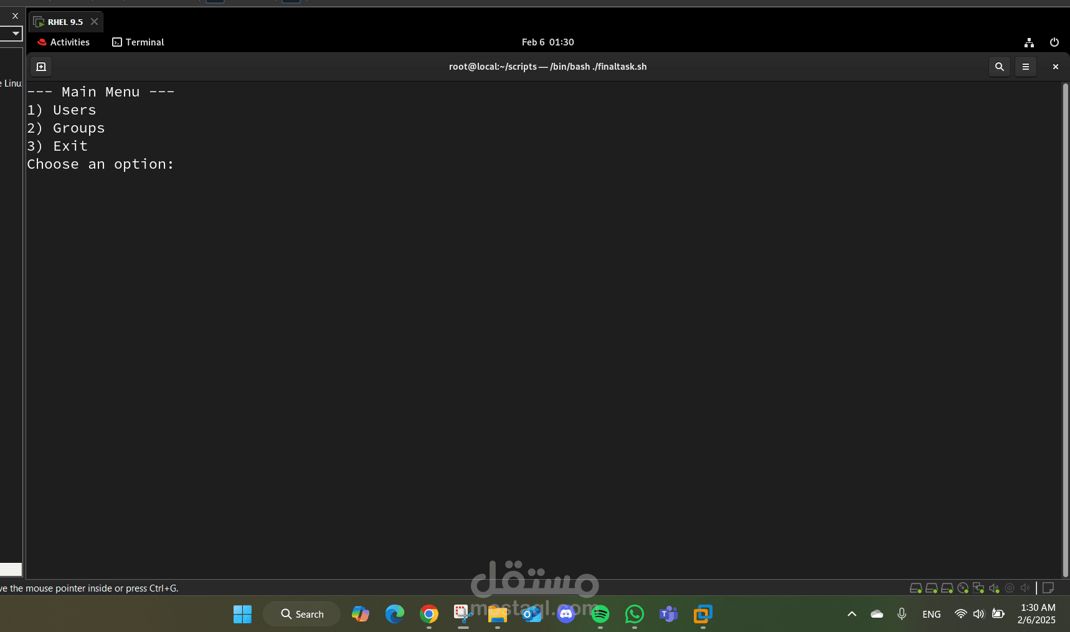Click the VMware sound card status icon
The width and height of the screenshot is (1070, 632).
(x=994, y=588)
